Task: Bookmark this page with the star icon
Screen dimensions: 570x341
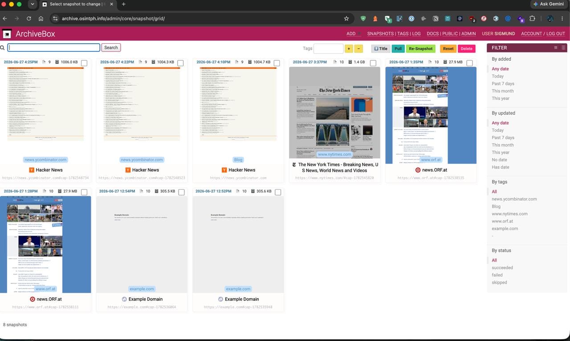Action: pyautogui.click(x=346, y=19)
